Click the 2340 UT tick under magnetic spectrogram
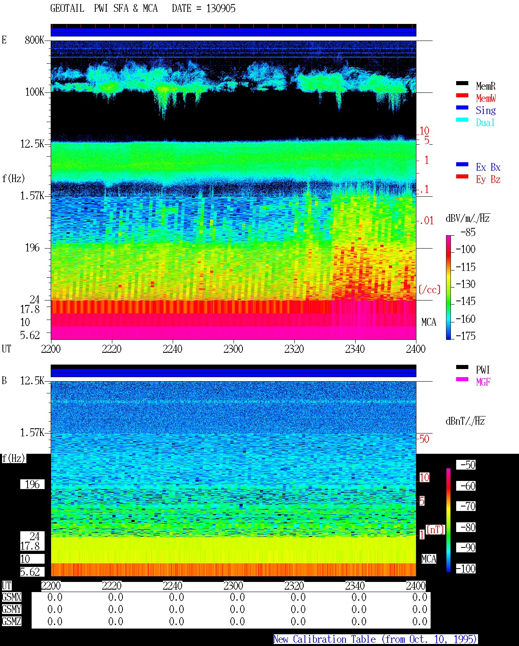Viewport: 519px width, 646px height. 355,586
